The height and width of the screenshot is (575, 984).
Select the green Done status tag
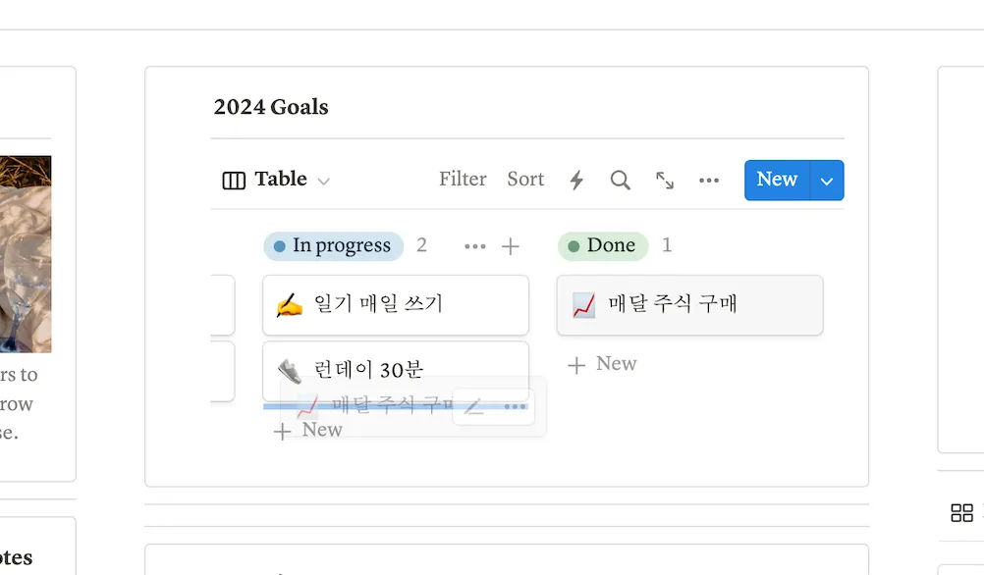click(x=602, y=246)
